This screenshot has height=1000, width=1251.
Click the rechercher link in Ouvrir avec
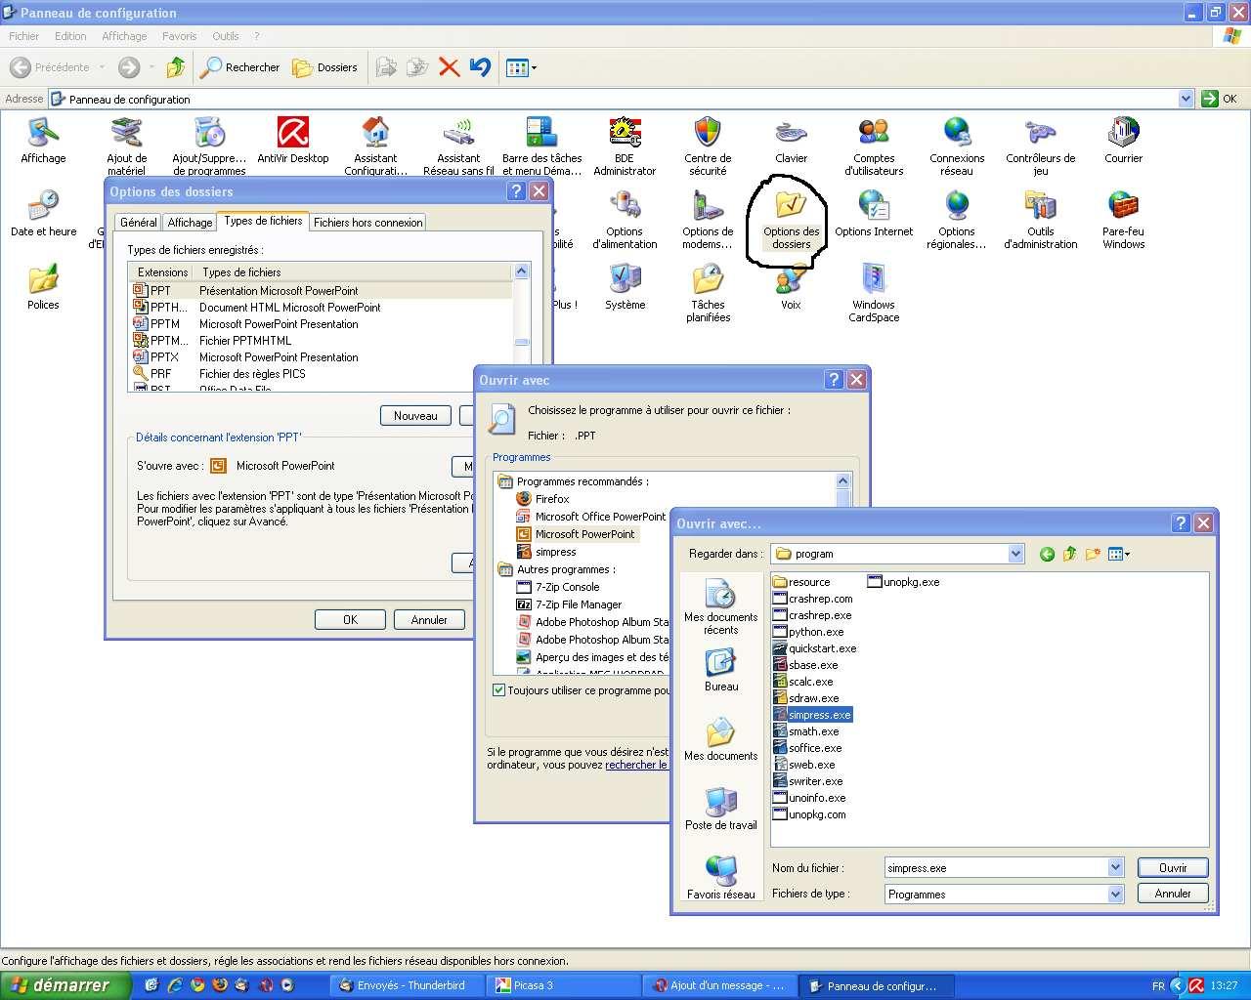pos(636,765)
